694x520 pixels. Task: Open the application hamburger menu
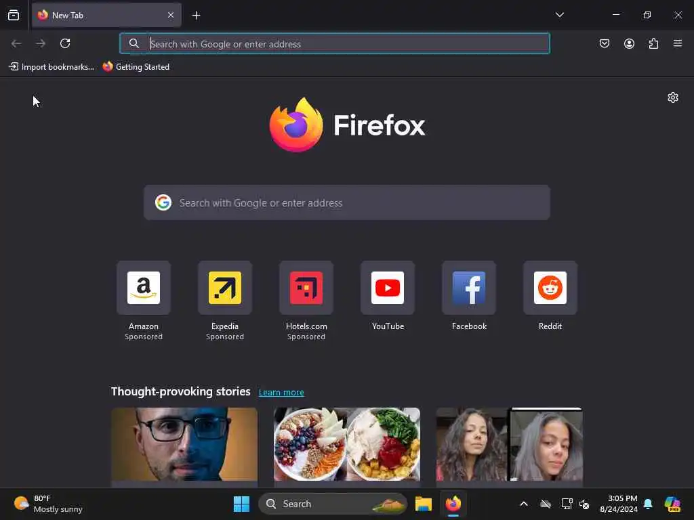point(678,43)
